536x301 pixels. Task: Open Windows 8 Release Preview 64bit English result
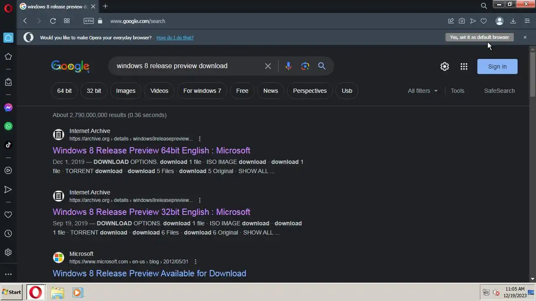click(x=152, y=150)
